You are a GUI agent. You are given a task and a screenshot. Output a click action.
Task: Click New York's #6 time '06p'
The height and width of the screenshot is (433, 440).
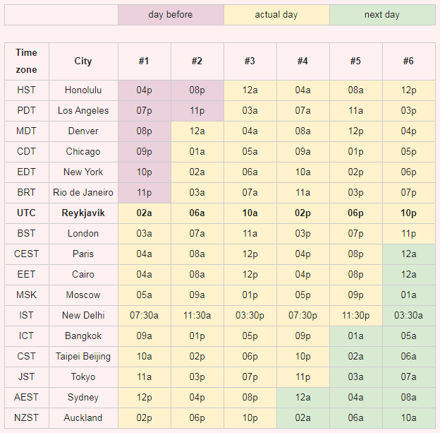coord(409,172)
